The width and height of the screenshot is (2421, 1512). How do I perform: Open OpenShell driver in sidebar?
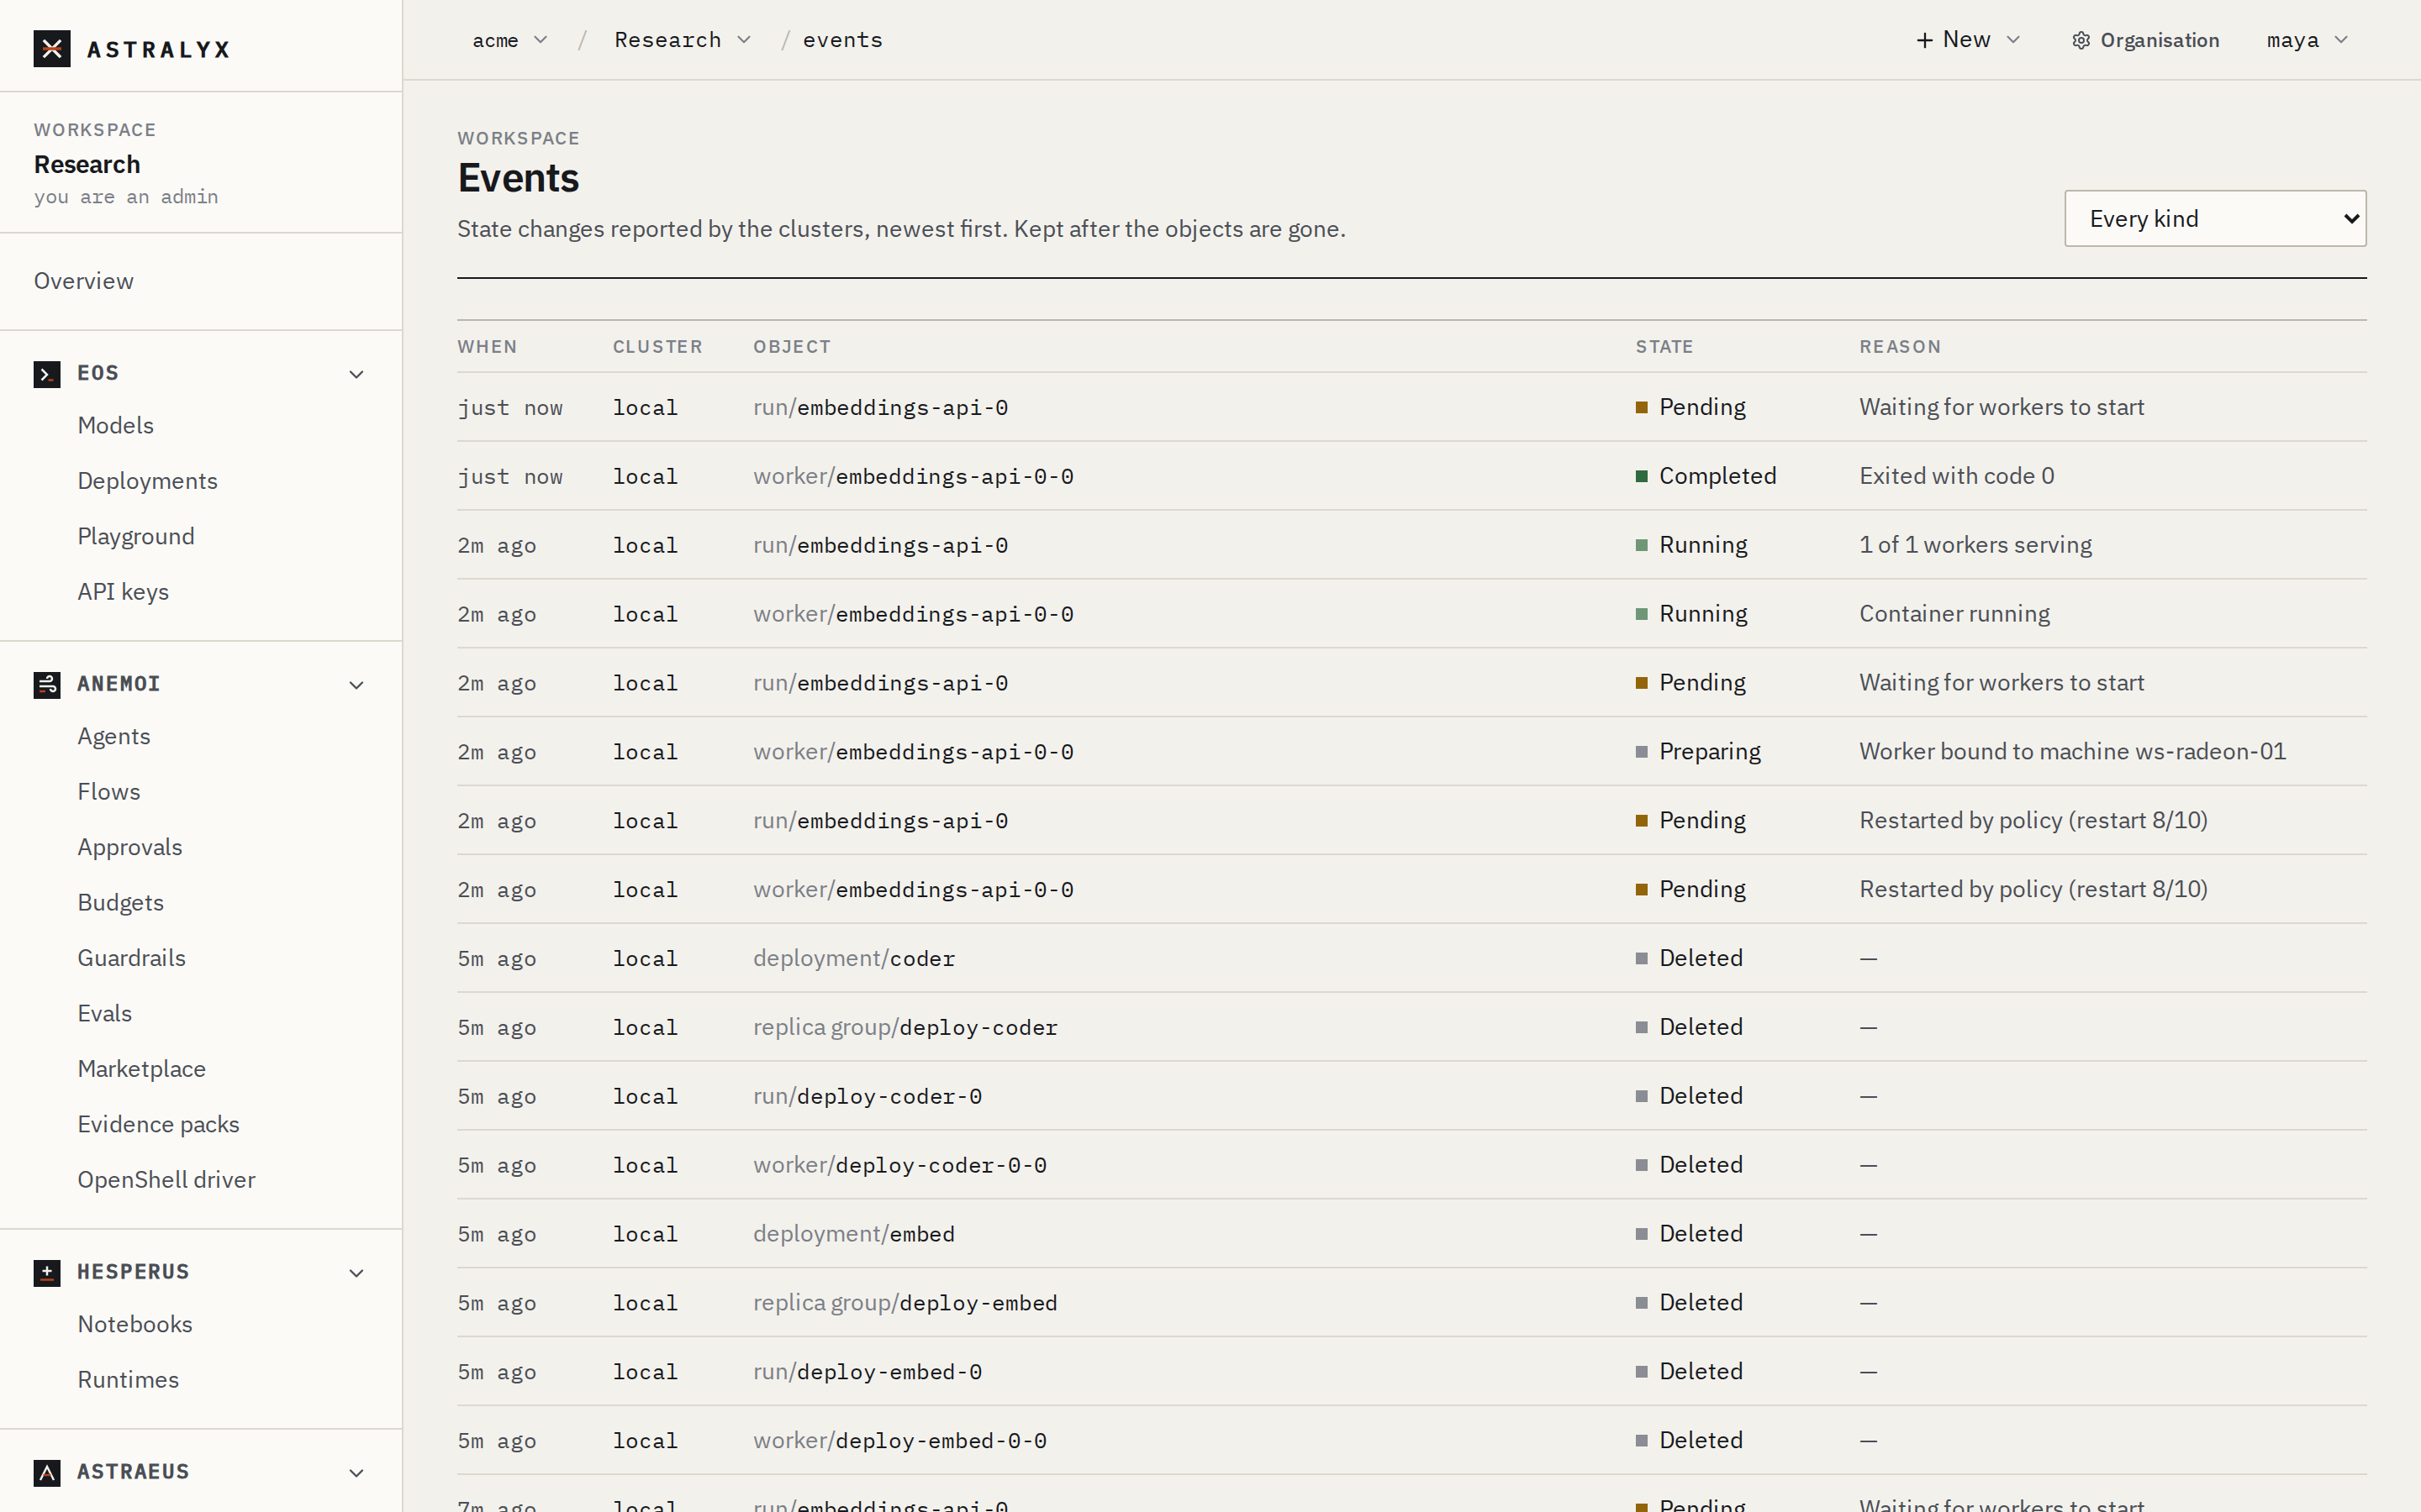point(167,1180)
